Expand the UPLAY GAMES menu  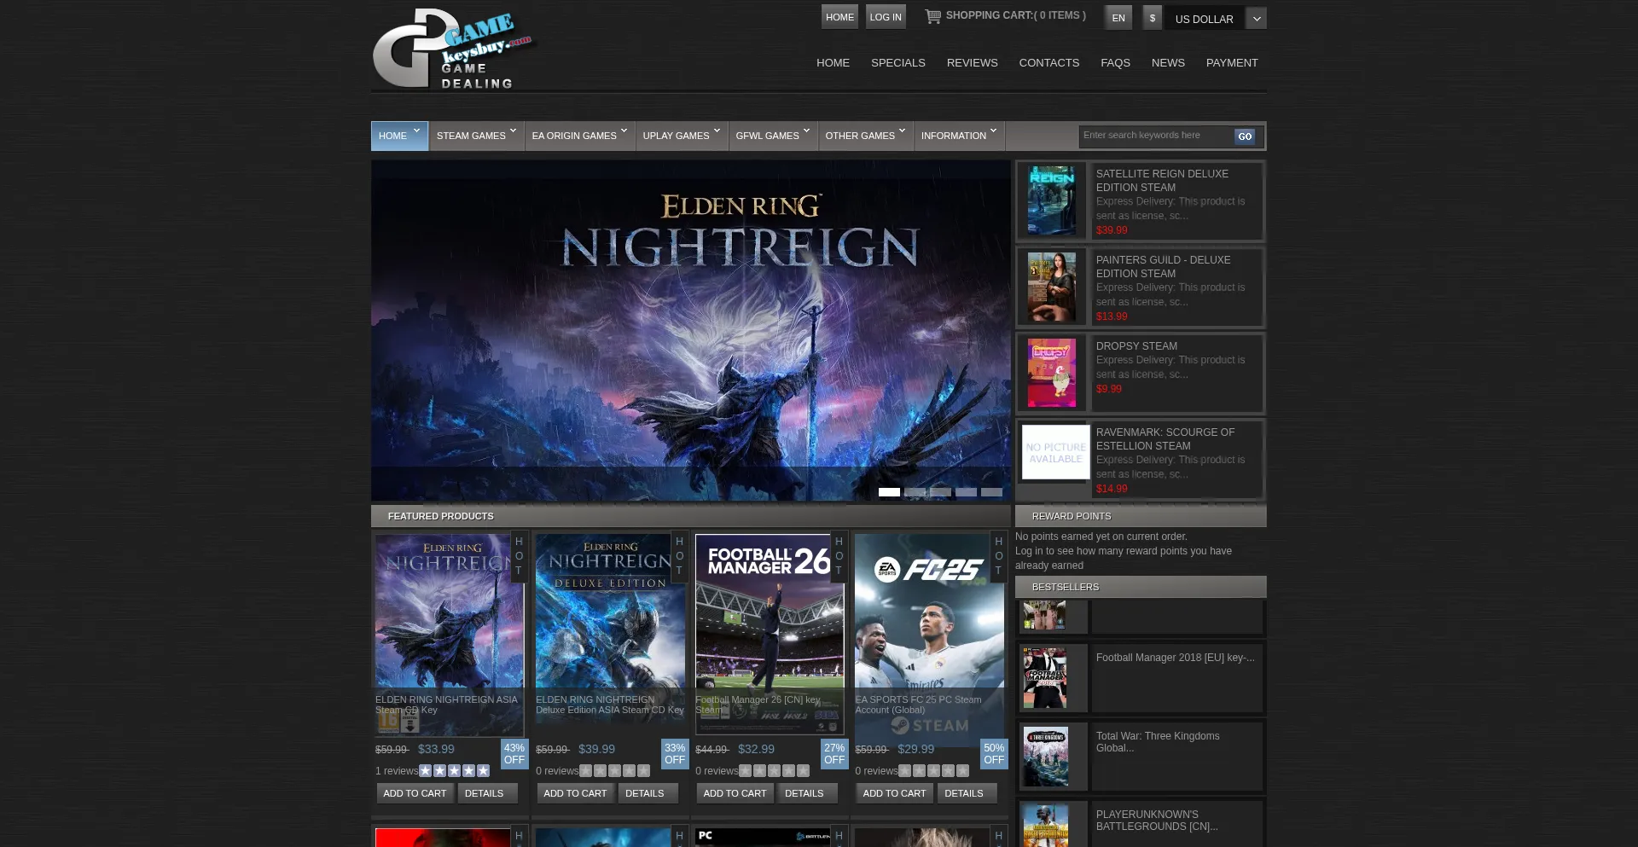tap(681, 136)
